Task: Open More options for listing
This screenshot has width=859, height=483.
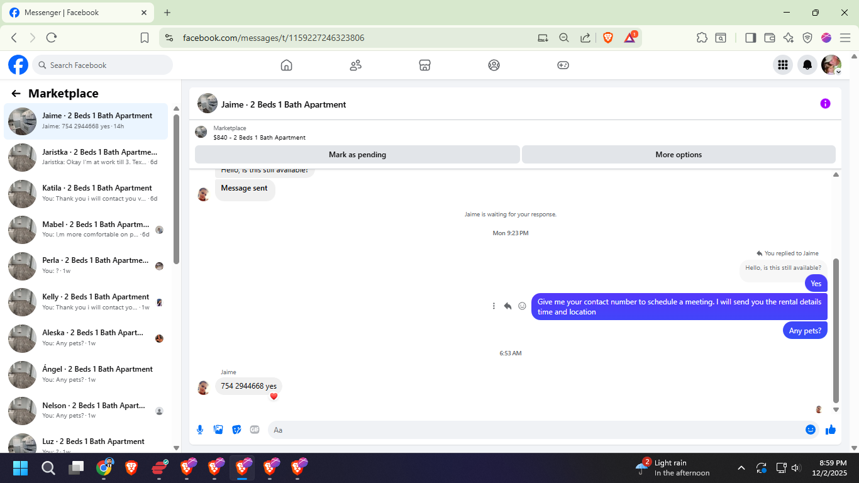Action: tap(679, 155)
